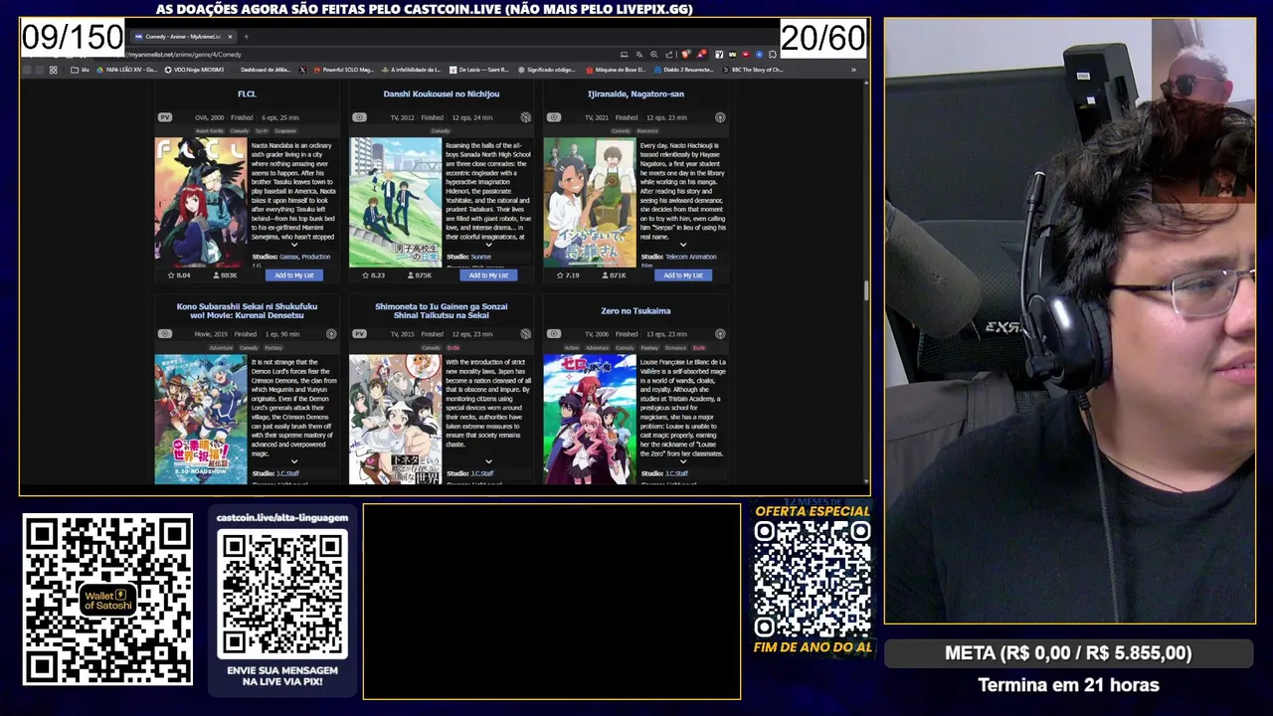Expand the Shimoneta synopsis with down chevron
This screenshot has height=716, width=1273.
488,461
